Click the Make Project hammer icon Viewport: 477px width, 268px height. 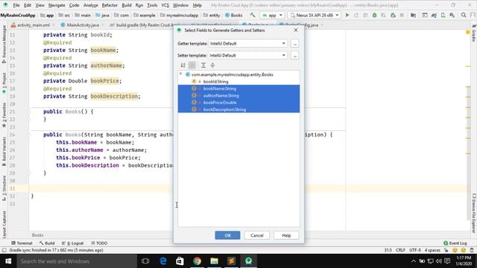[x=253, y=15]
